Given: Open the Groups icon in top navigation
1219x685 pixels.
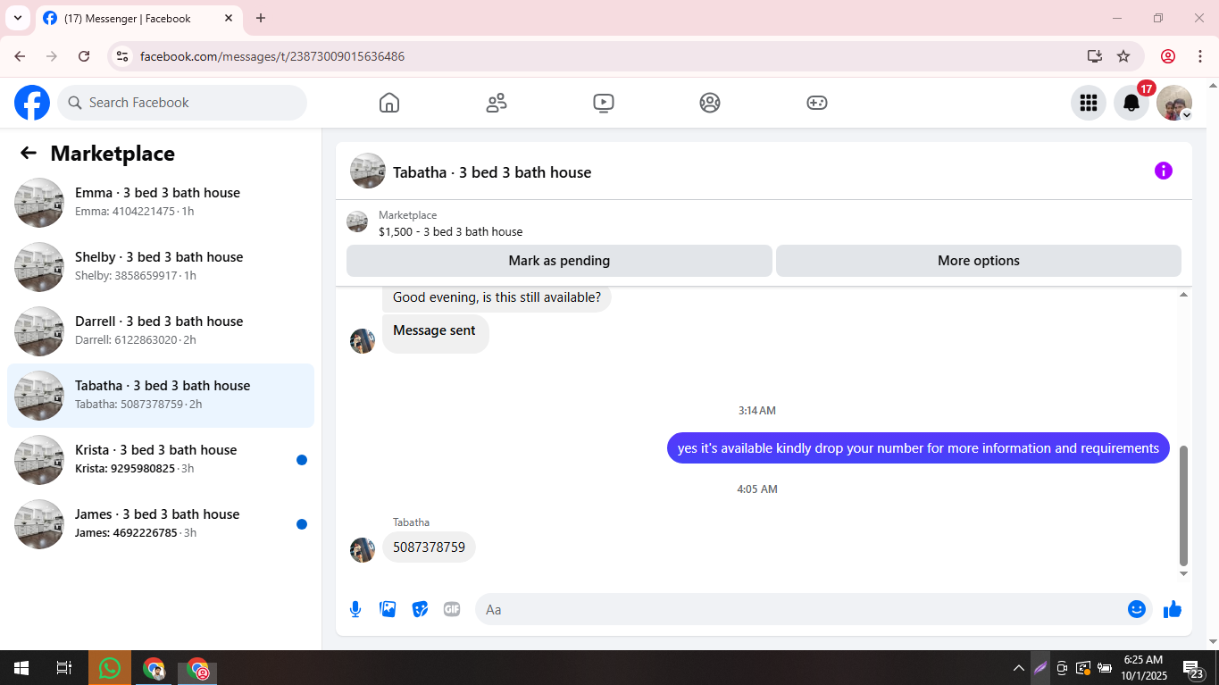Looking at the screenshot, I should pos(710,103).
